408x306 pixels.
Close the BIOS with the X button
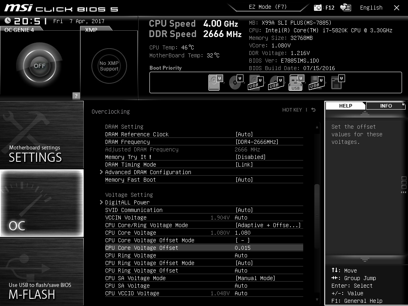pyautogui.click(x=396, y=8)
